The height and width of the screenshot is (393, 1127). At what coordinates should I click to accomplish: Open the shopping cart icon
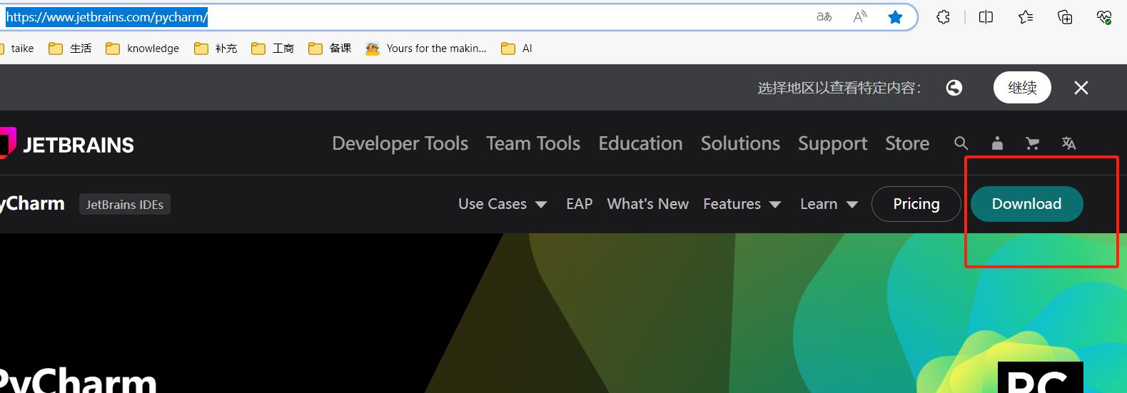click(x=1032, y=143)
